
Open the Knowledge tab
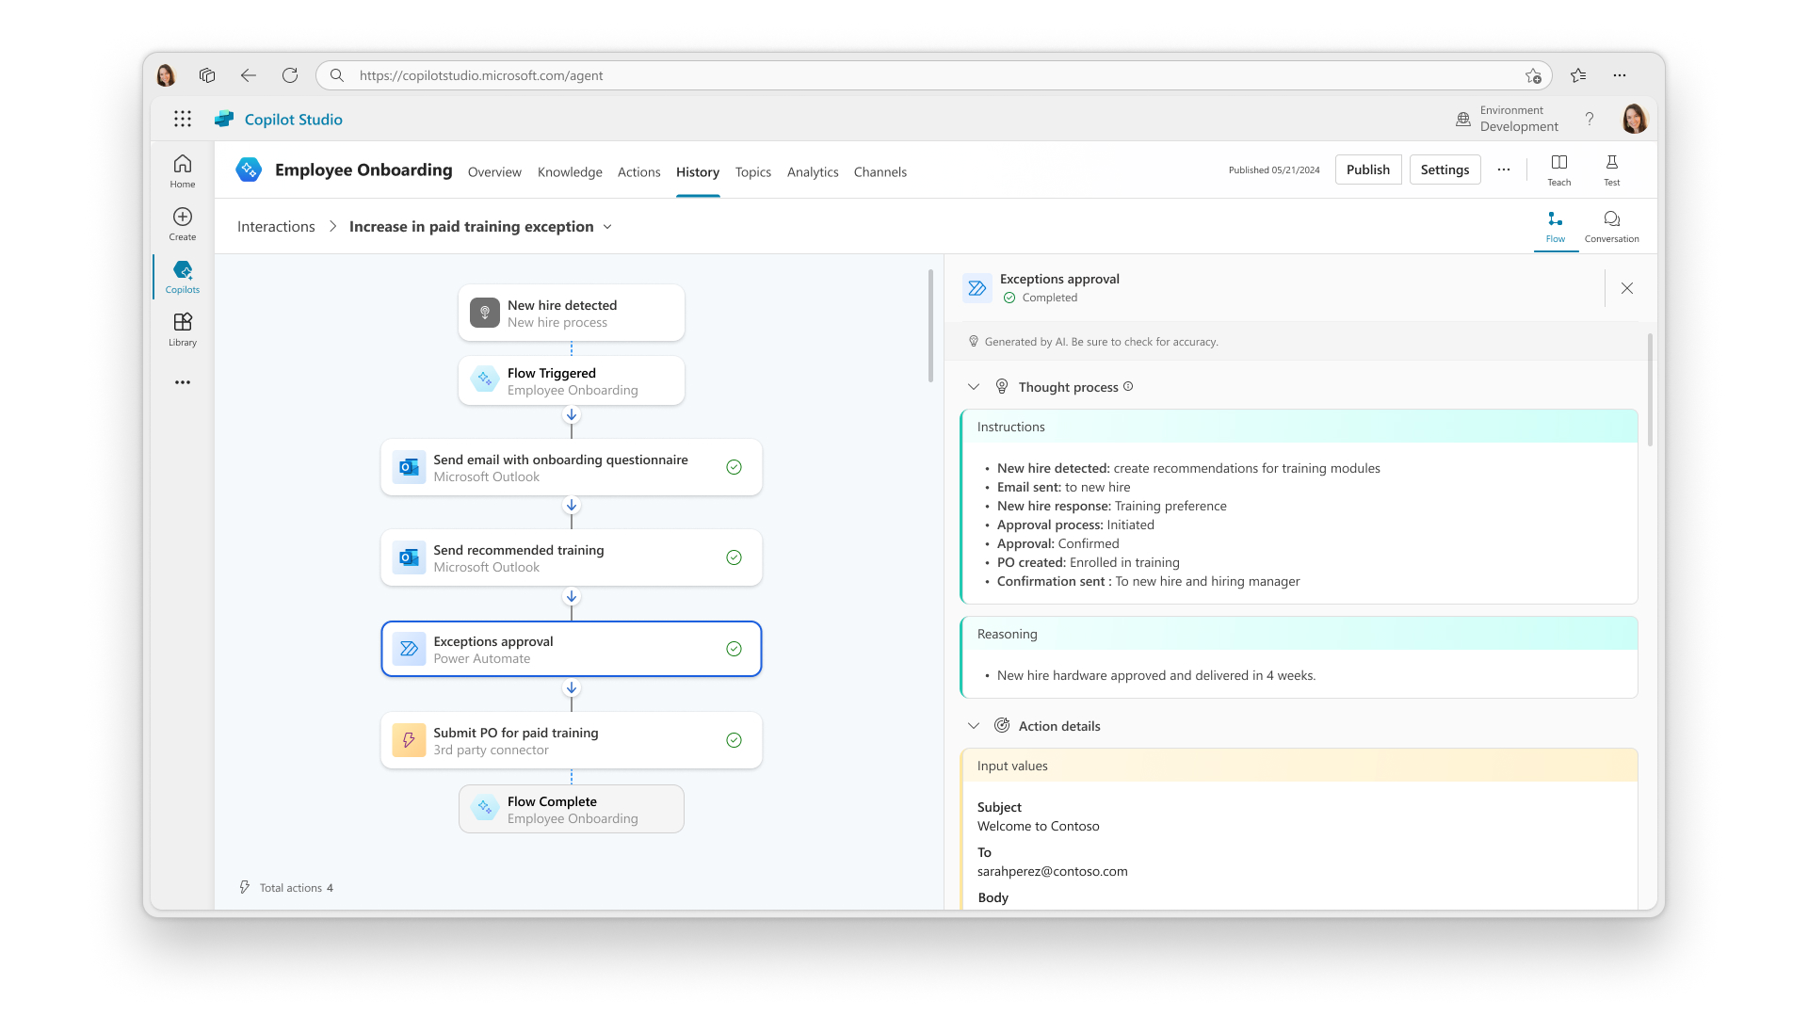(569, 172)
